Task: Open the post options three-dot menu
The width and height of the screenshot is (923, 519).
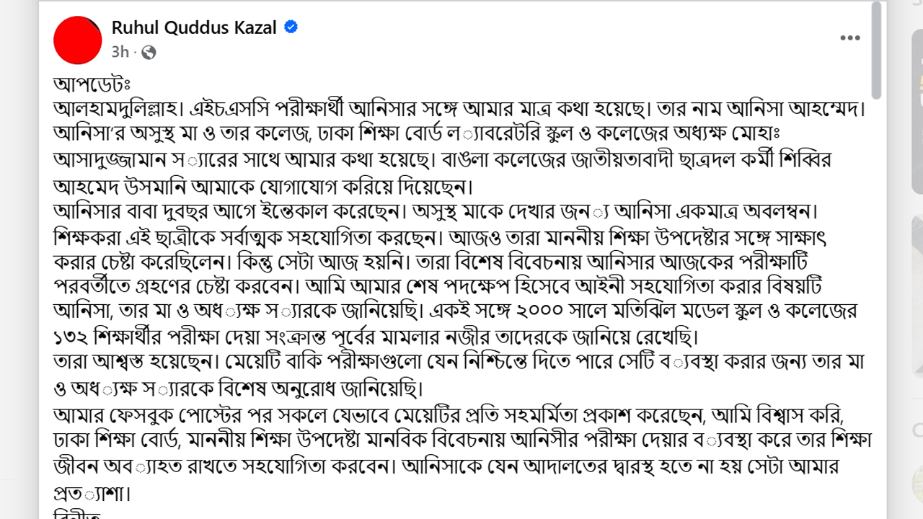Action: (x=850, y=37)
